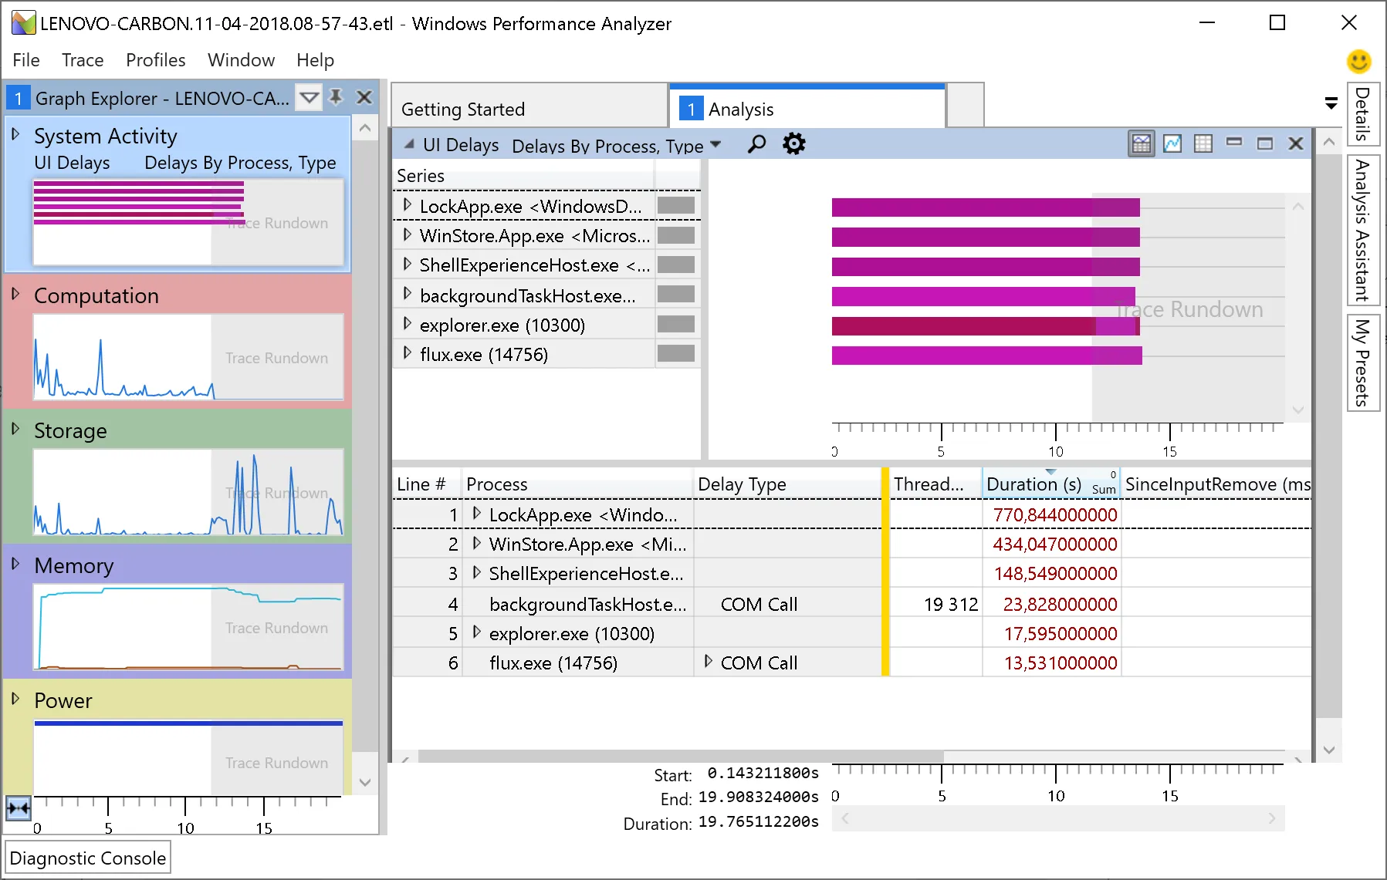1387x880 pixels.
Task: Switch to table only display layout
Action: [1203, 144]
